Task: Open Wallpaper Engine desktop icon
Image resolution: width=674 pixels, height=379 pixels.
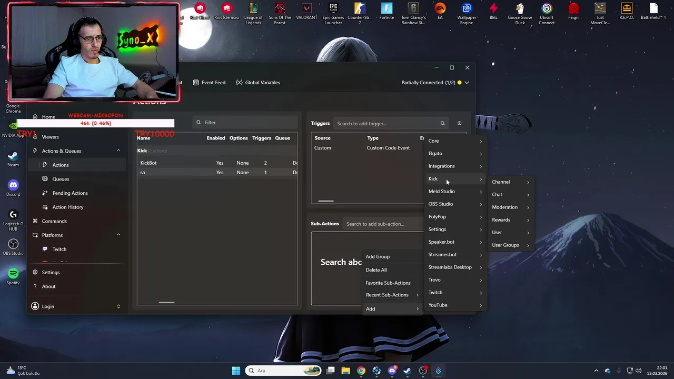Action: [x=467, y=14]
